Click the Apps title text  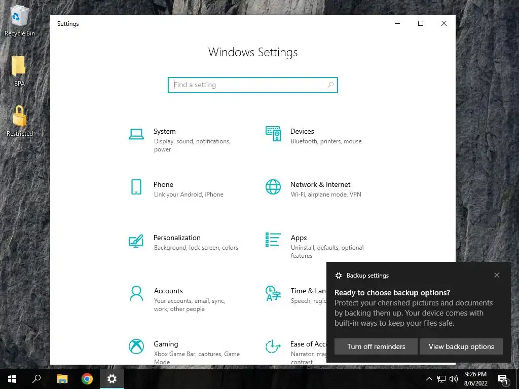(299, 238)
